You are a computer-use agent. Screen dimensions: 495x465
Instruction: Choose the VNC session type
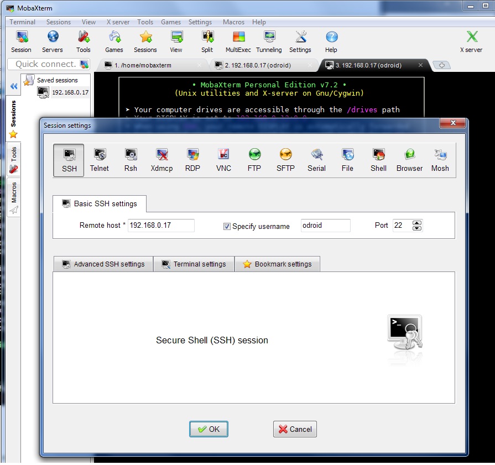(x=223, y=160)
